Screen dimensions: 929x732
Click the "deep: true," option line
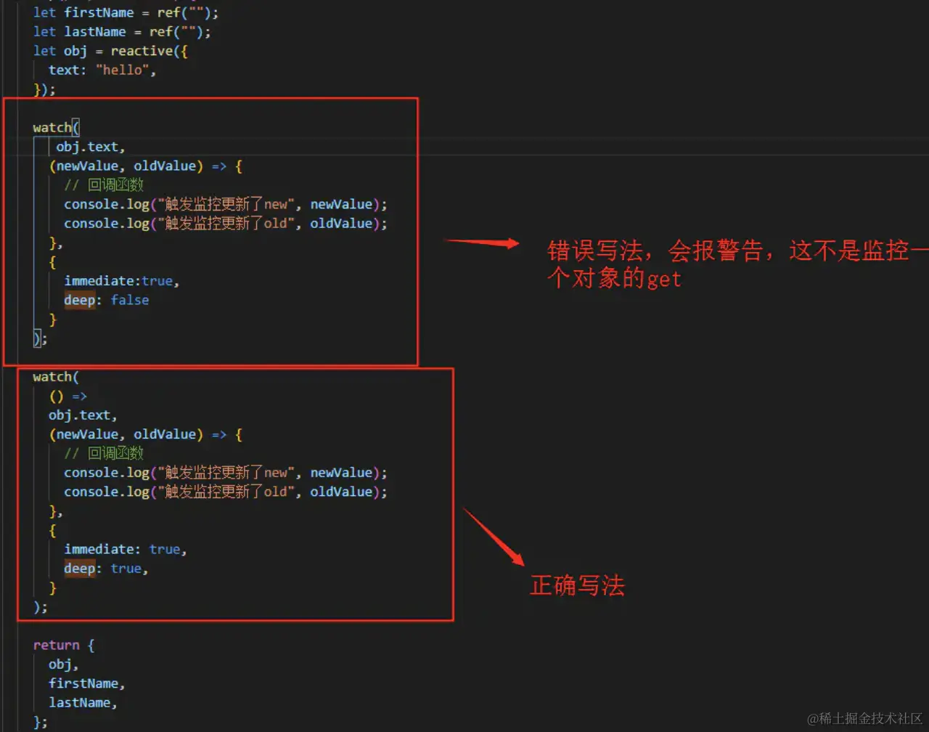107,569
